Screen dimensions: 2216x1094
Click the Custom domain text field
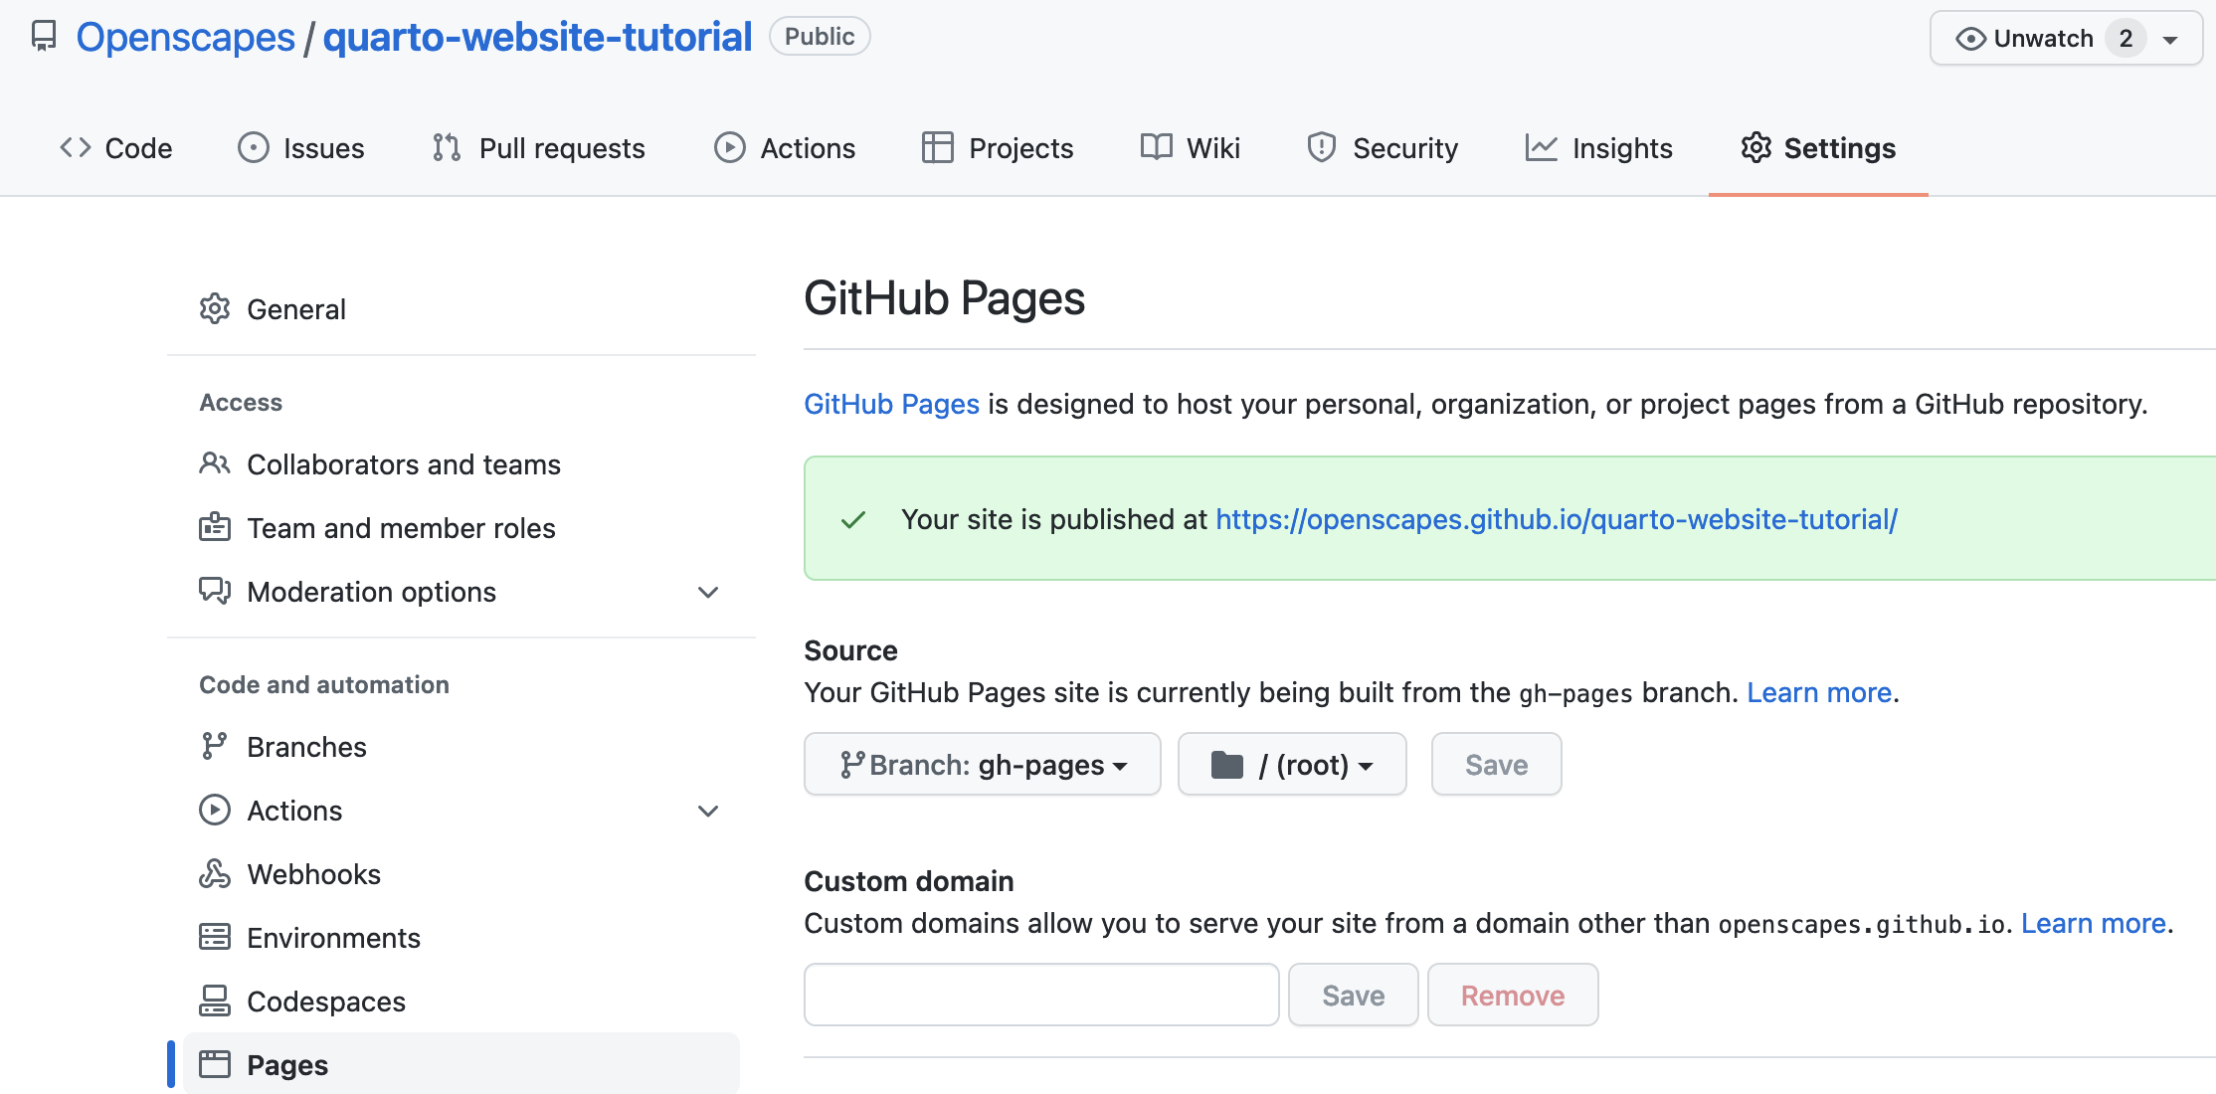1041,995
